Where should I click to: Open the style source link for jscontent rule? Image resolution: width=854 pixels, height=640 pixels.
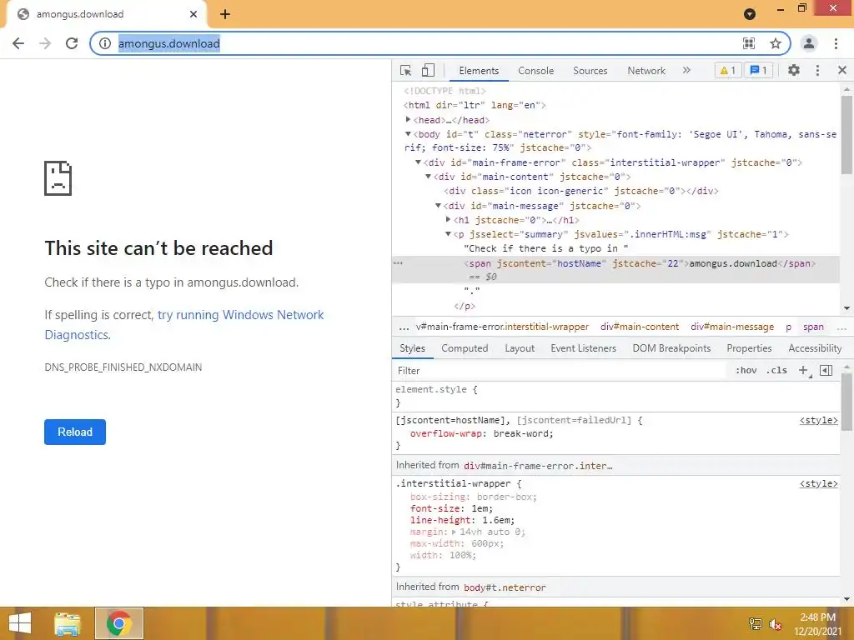(x=819, y=420)
